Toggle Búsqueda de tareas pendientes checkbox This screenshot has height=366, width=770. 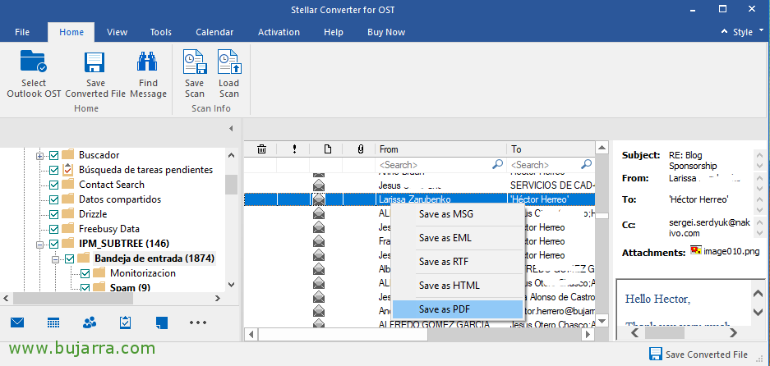pyautogui.click(x=54, y=170)
